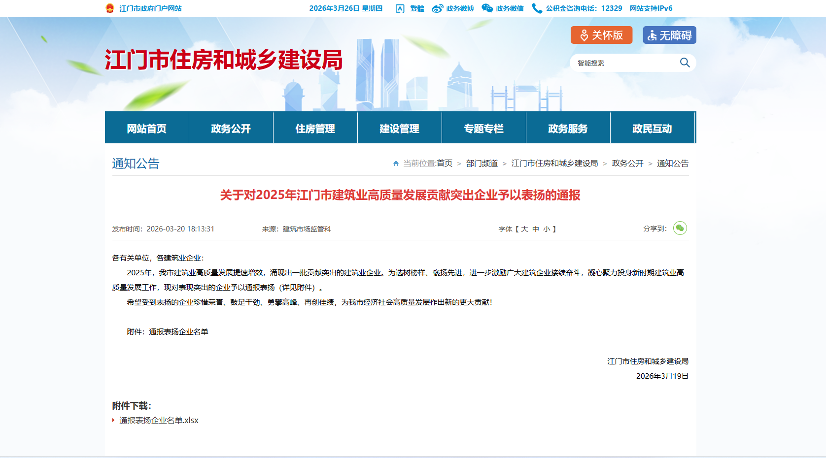The height and width of the screenshot is (458, 826).
Task: Click the WeChat share icon
Action: [680, 228]
